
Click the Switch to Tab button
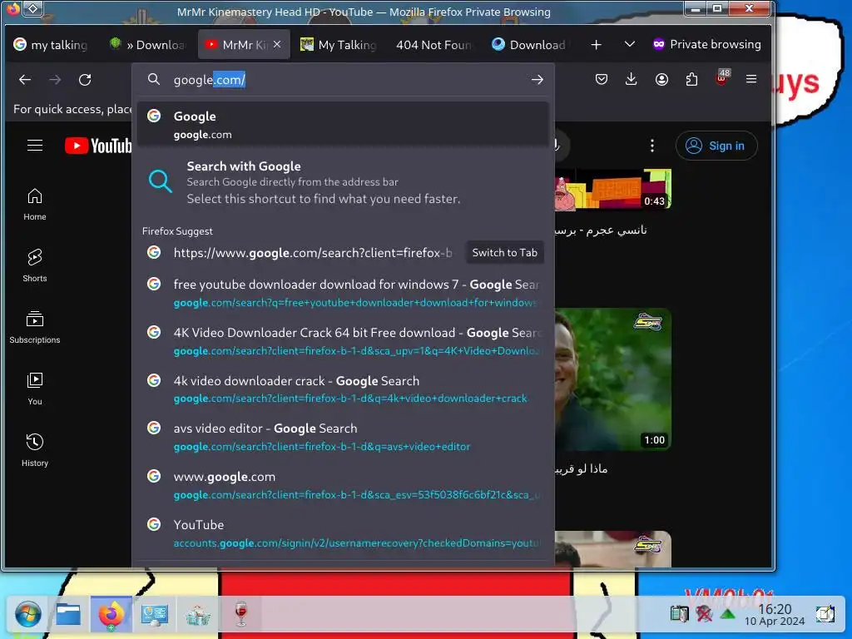(505, 253)
